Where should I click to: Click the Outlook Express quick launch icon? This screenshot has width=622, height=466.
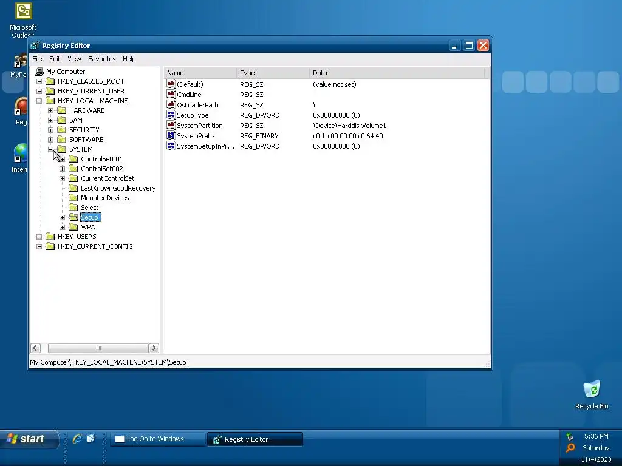tap(91, 439)
